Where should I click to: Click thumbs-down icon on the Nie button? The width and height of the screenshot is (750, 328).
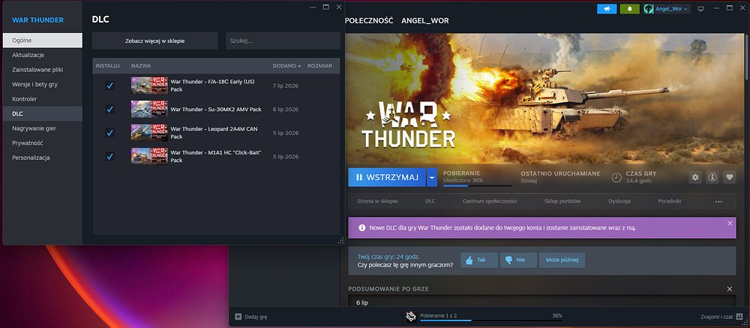click(508, 260)
